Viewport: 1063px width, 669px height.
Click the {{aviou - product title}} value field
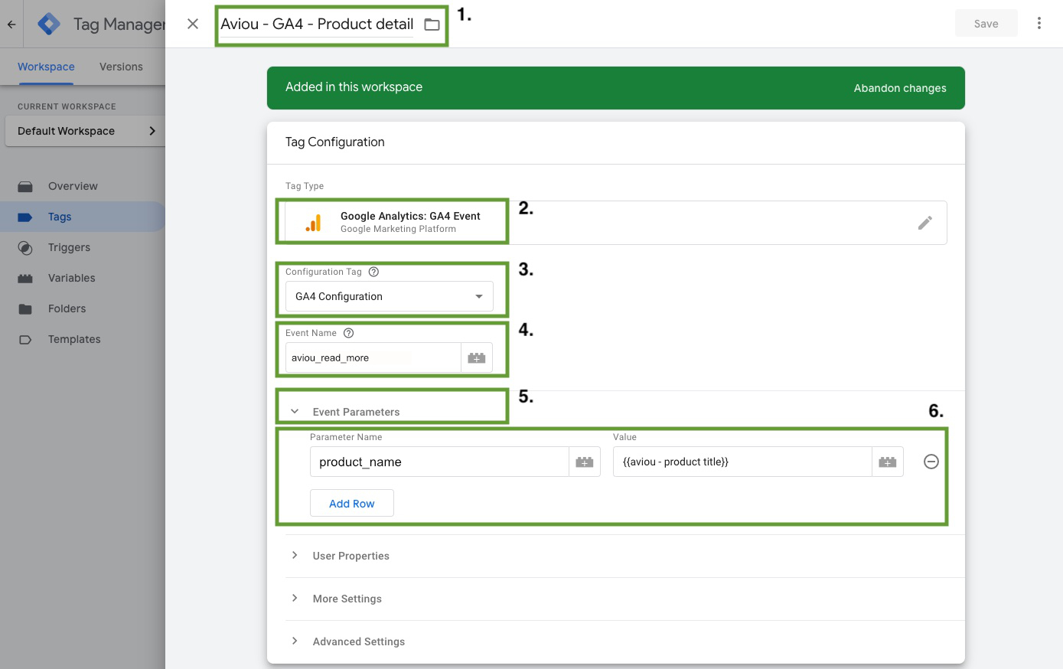(742, 462)
